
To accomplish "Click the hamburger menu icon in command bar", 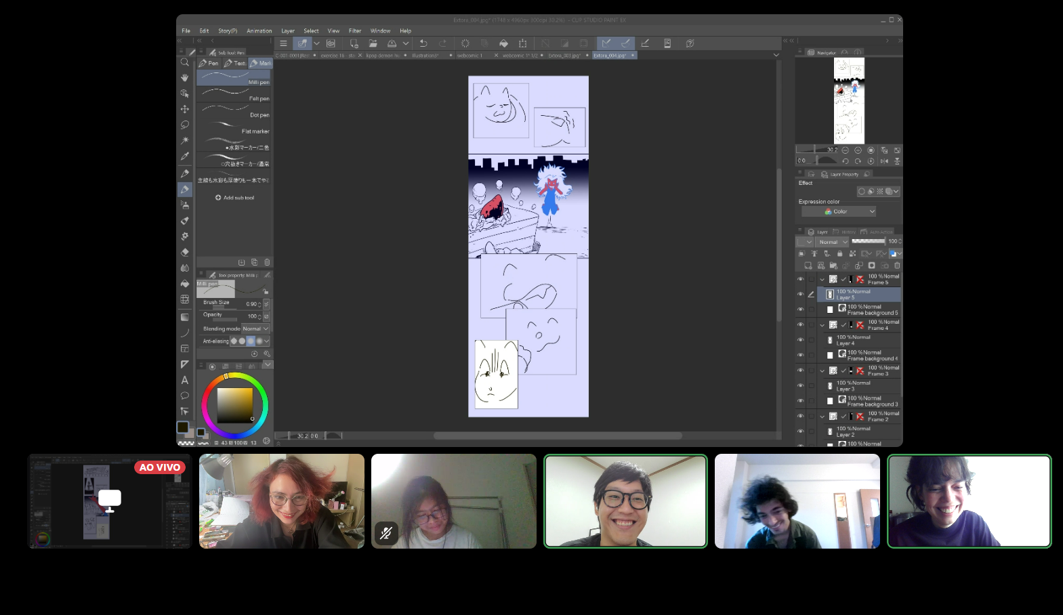I will tap(283, 43).
